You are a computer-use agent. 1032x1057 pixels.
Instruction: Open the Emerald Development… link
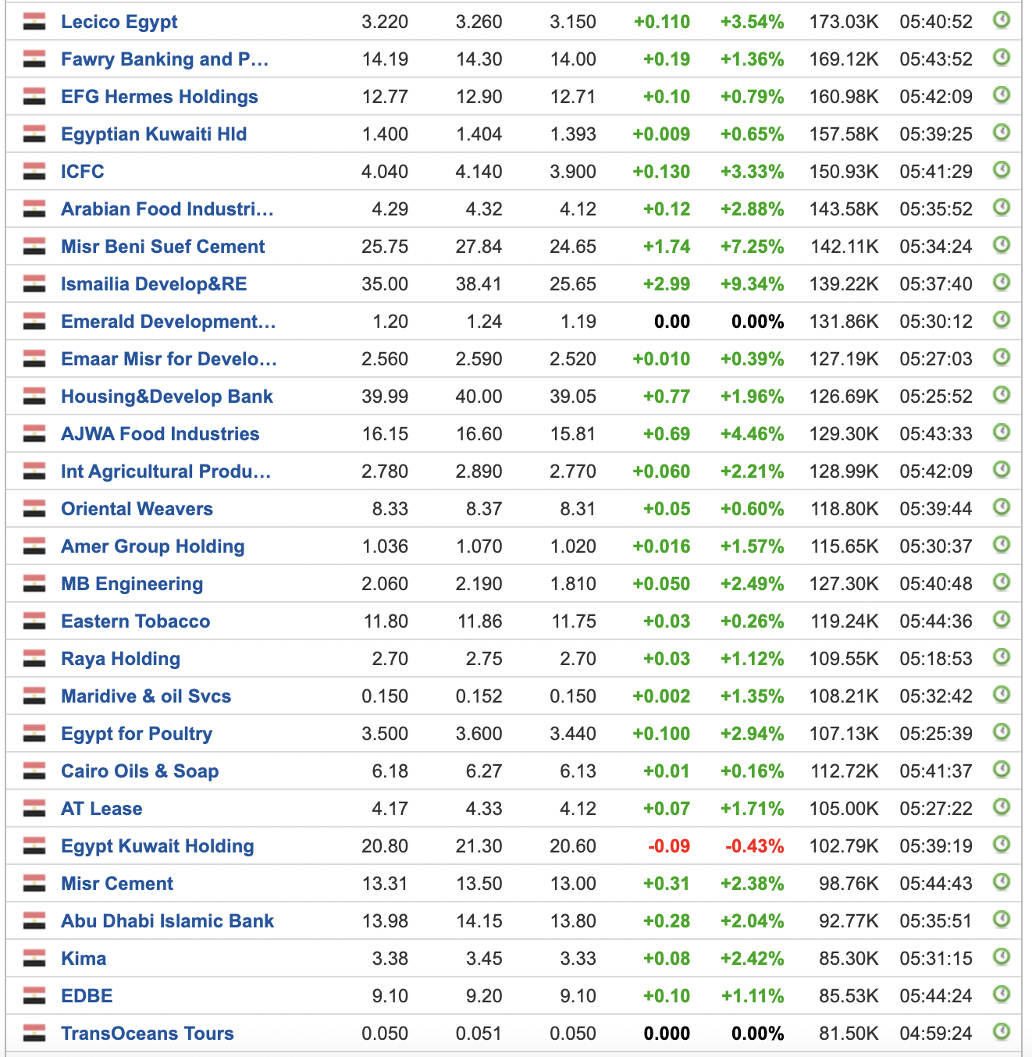[x=169, y=322]
